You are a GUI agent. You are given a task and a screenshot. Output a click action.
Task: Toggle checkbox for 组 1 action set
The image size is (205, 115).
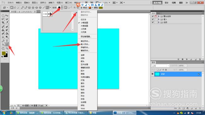152,19
